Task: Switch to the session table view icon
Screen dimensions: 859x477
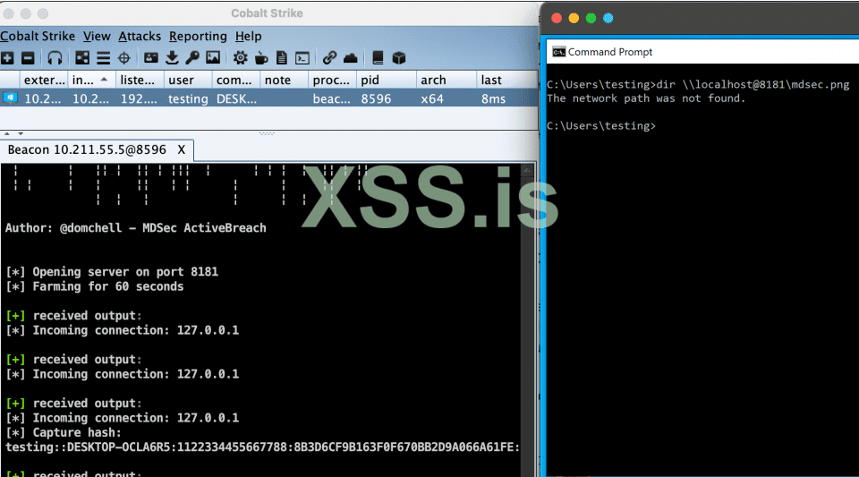Action: coord(103,58)
